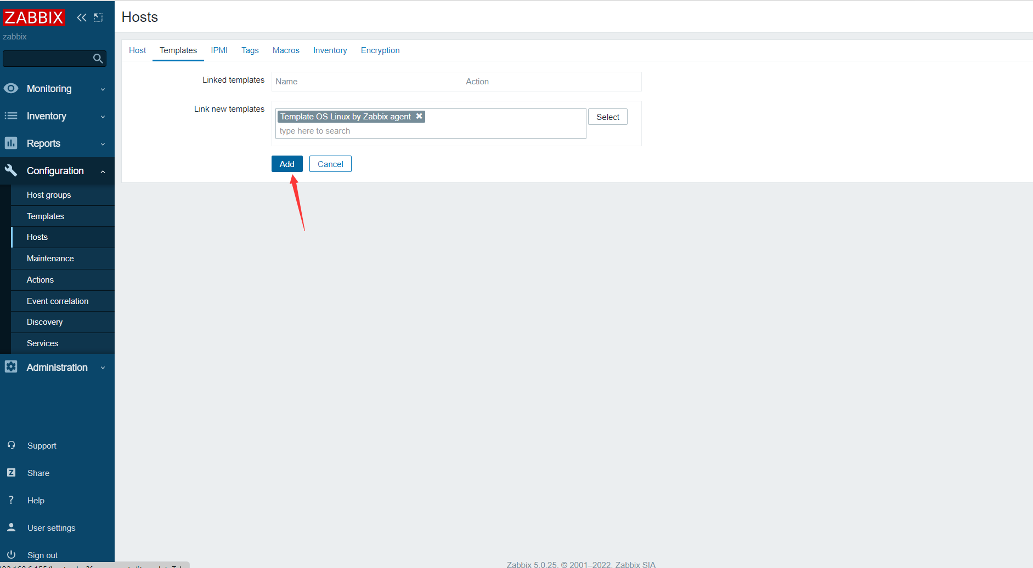This screenshot has height=568, width=1033.
Task: Click the 'Action' column header
Action: (477, 82)
